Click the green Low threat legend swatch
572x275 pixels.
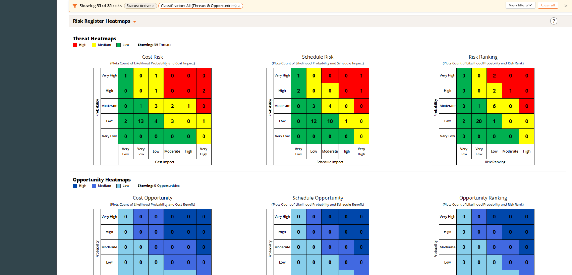(119, 45)
